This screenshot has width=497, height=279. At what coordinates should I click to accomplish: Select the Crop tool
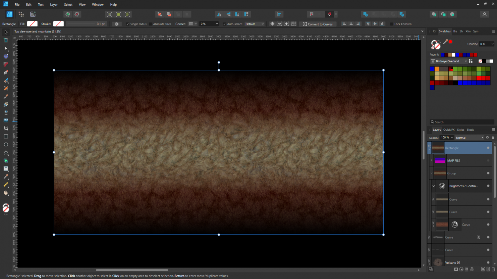[x=6, y=128]
